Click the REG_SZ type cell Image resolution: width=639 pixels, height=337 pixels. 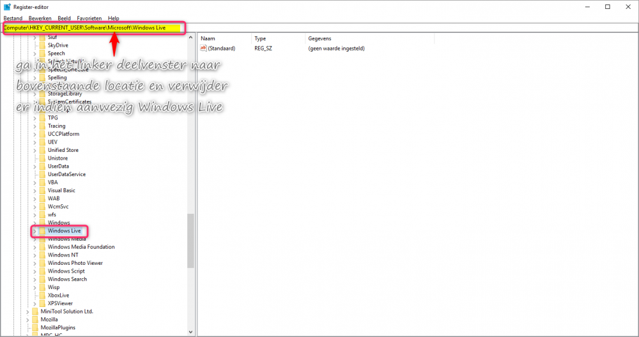tap(263, 49)
